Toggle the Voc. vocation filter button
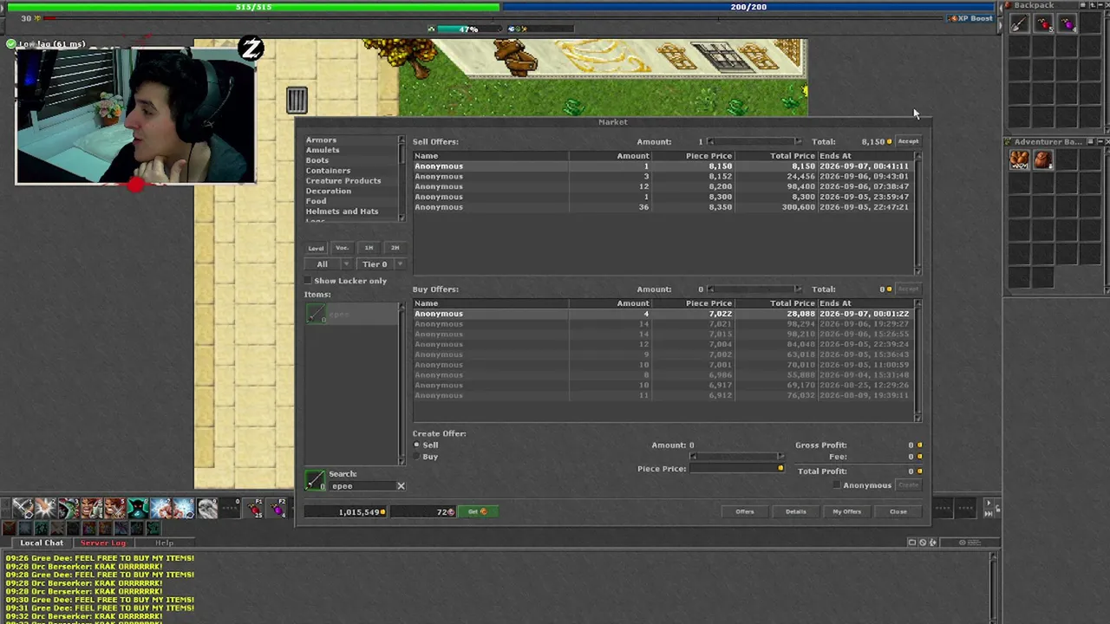 coord(342,248)
